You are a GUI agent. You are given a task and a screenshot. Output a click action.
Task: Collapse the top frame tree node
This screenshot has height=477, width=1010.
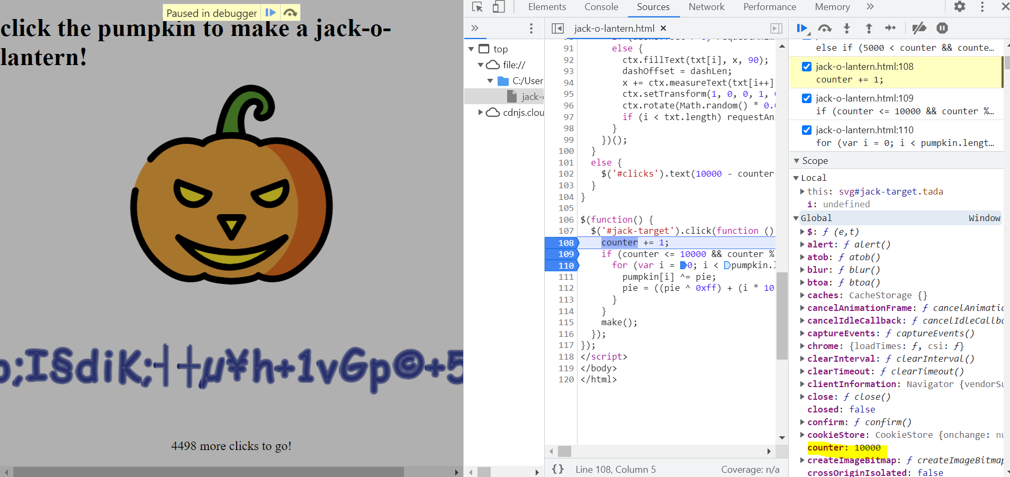(x=471, y=49)
